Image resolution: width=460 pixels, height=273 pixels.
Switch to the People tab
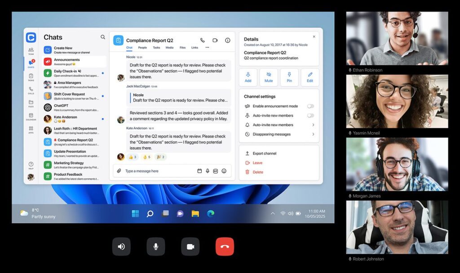pyautogui.click(x=142, y=48)
